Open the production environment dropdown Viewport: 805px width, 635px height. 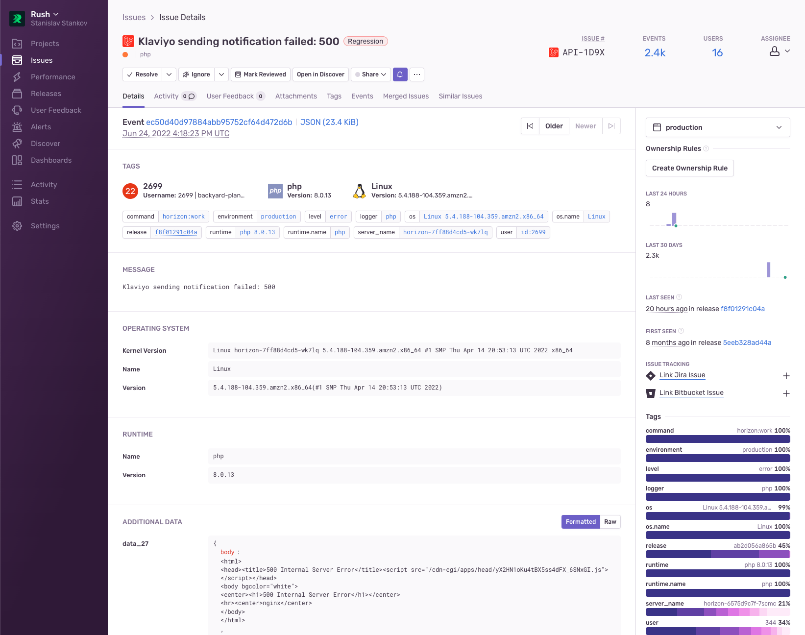pos(718,127)
